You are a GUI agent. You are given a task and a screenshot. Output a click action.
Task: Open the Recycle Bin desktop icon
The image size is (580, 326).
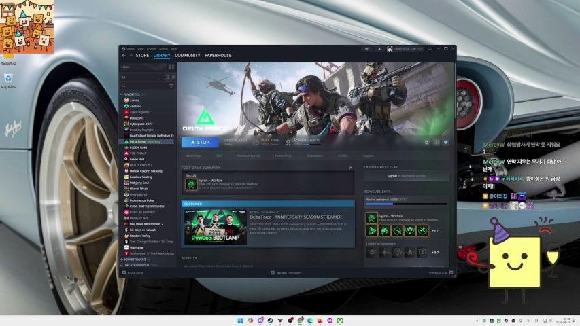(x=8, y=81)
